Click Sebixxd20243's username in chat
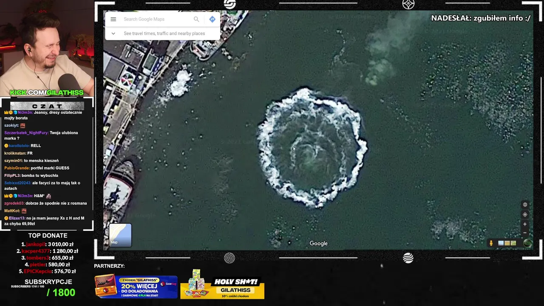544x306 pixels. 17,183
